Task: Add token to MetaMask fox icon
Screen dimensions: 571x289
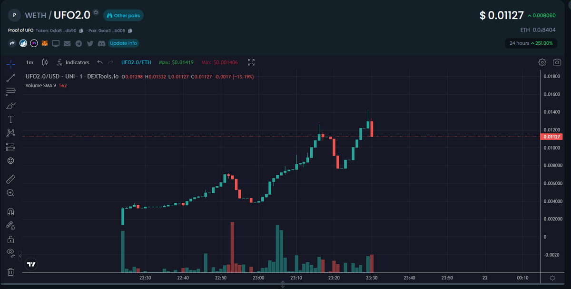Action: pos(45,43)
